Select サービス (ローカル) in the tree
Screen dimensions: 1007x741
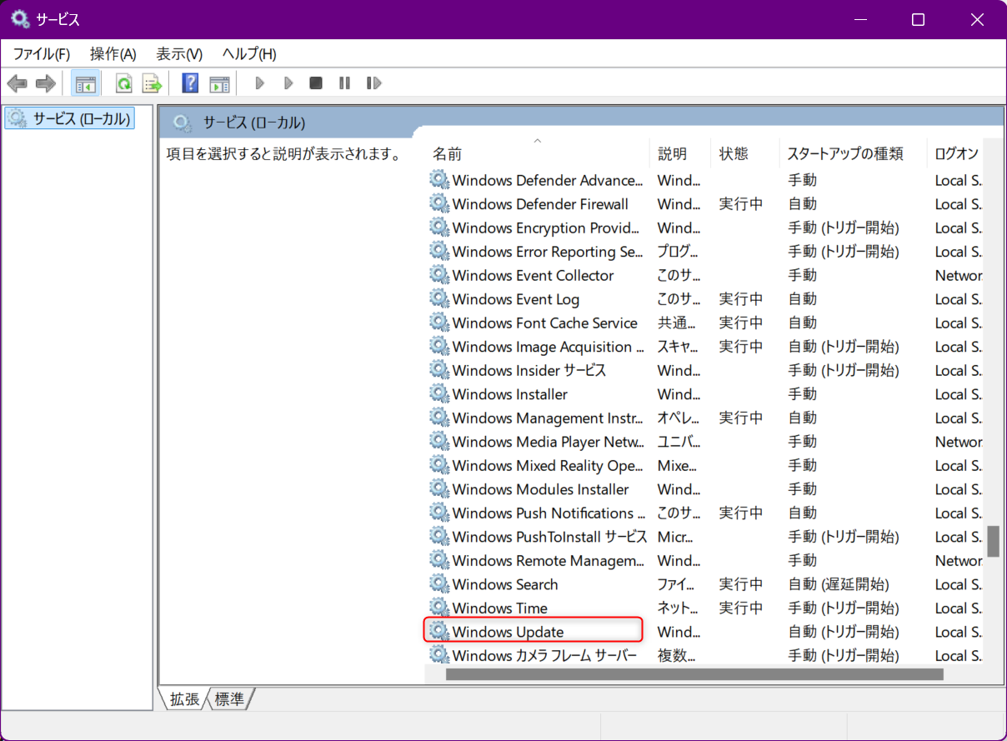[70, 118]
